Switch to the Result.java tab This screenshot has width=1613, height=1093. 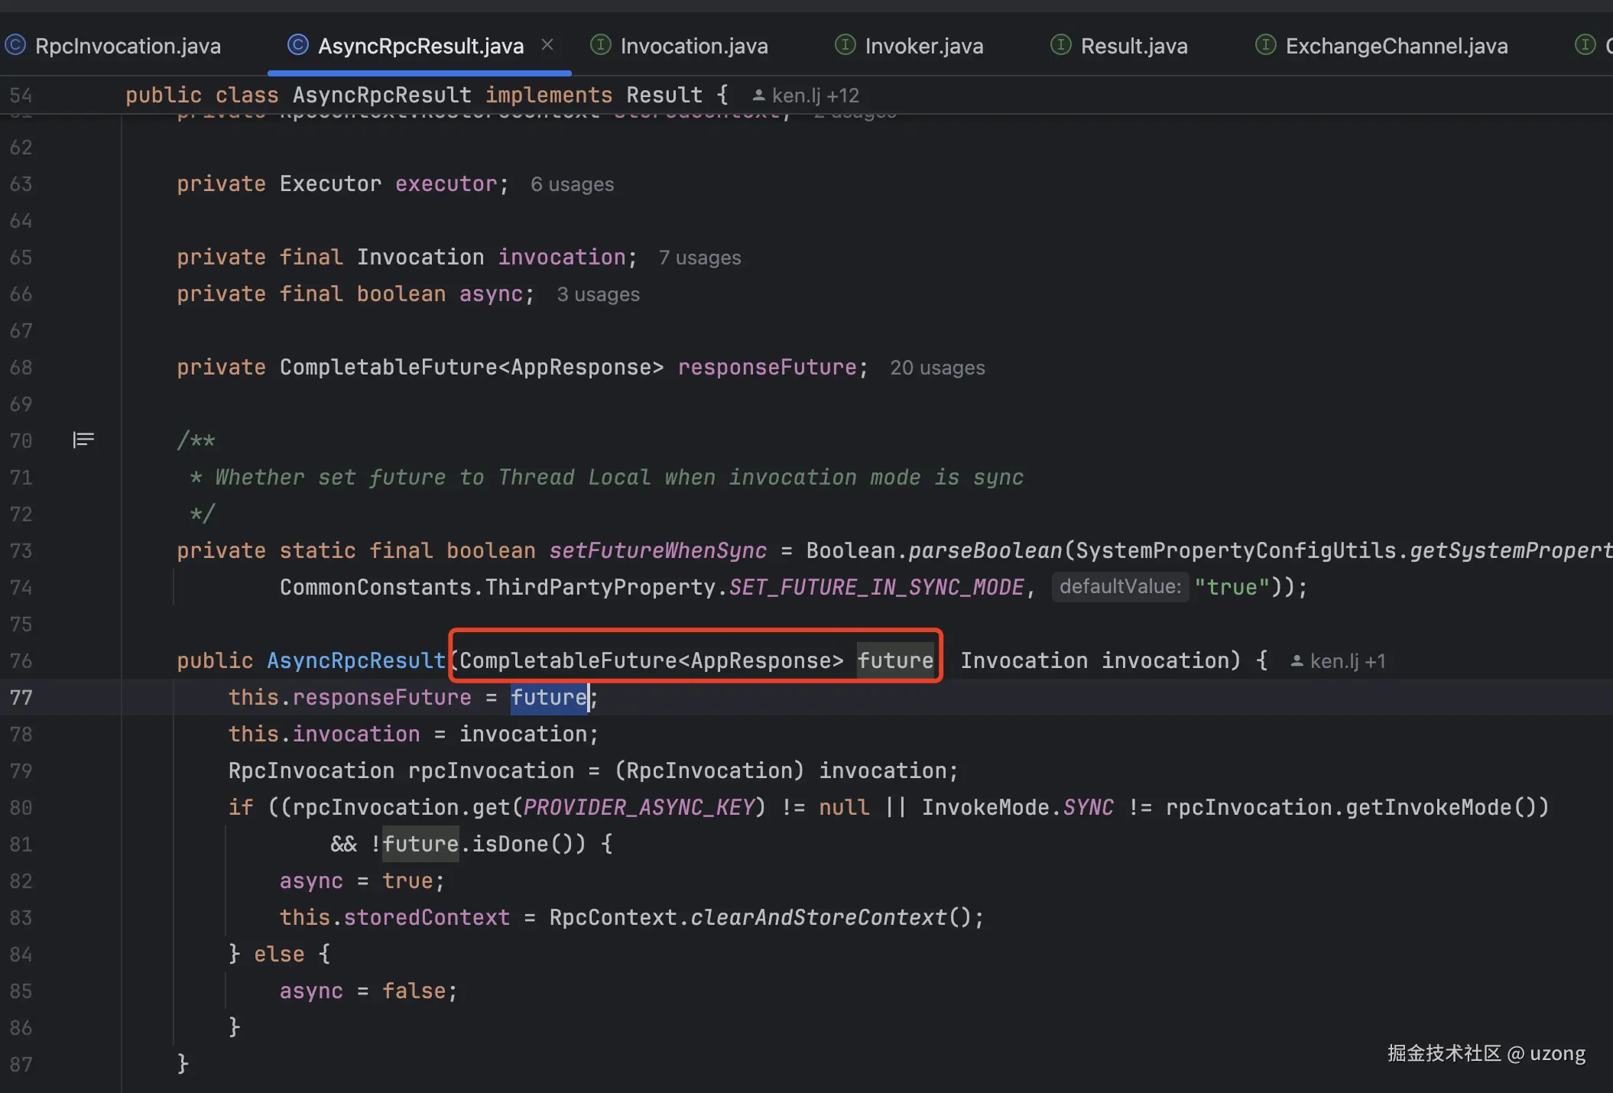coord(1134,46)
